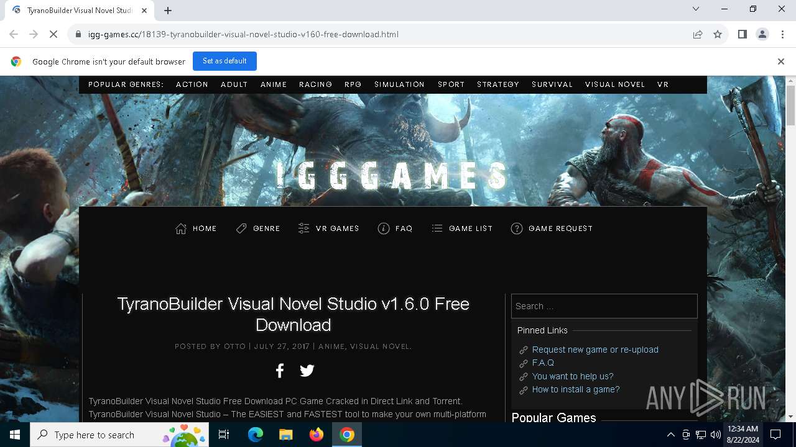Share post via Facebook icon
The height and width of the screenshot is (447, 796).
[x=280, y=371]
